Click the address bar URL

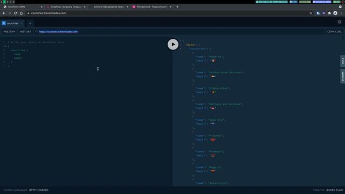point(49,13)
